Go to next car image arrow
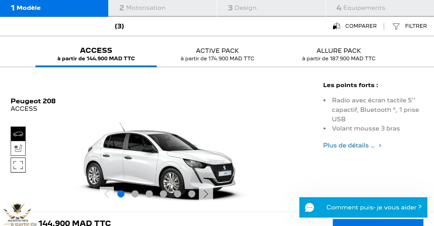This screenshot has height=226, width=434. (206, 194)
